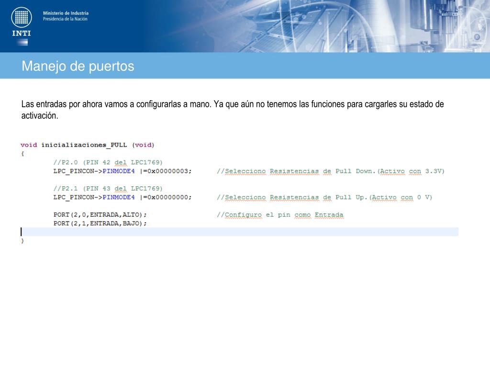Click the comment '//P2.0 (PIN 42 del LPC1769)'
The image size is (490, 368).
click(108, 162)
